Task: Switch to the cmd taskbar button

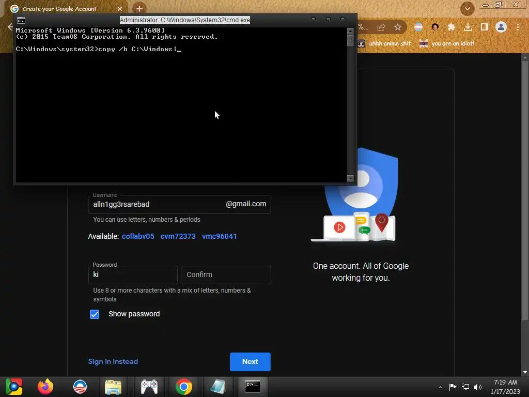Action: [x=252, y=387]
